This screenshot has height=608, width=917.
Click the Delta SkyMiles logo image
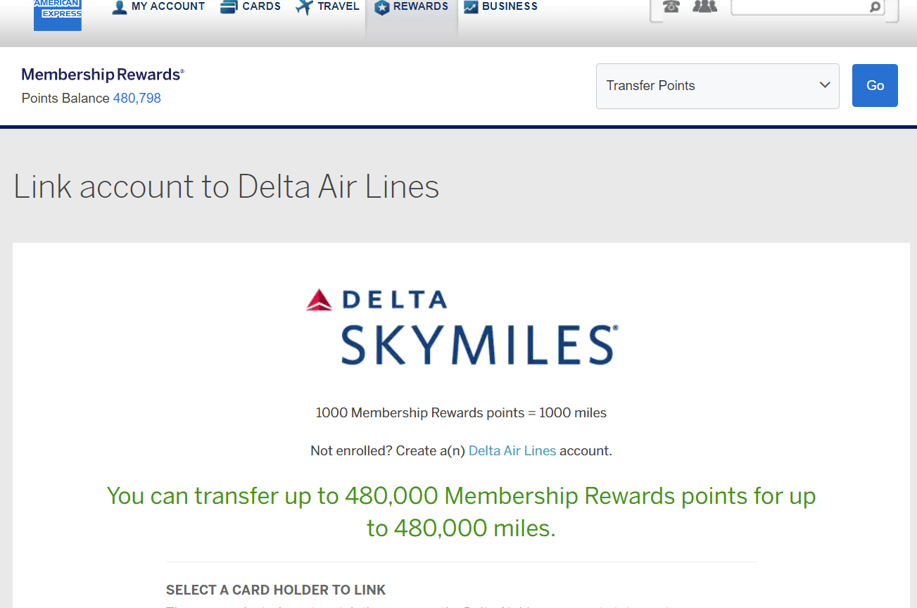tap(462, 328)
